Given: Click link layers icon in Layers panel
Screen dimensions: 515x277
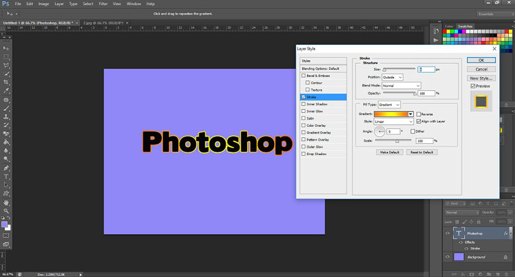Looking at the screenshot, I should tap(454, 274).
